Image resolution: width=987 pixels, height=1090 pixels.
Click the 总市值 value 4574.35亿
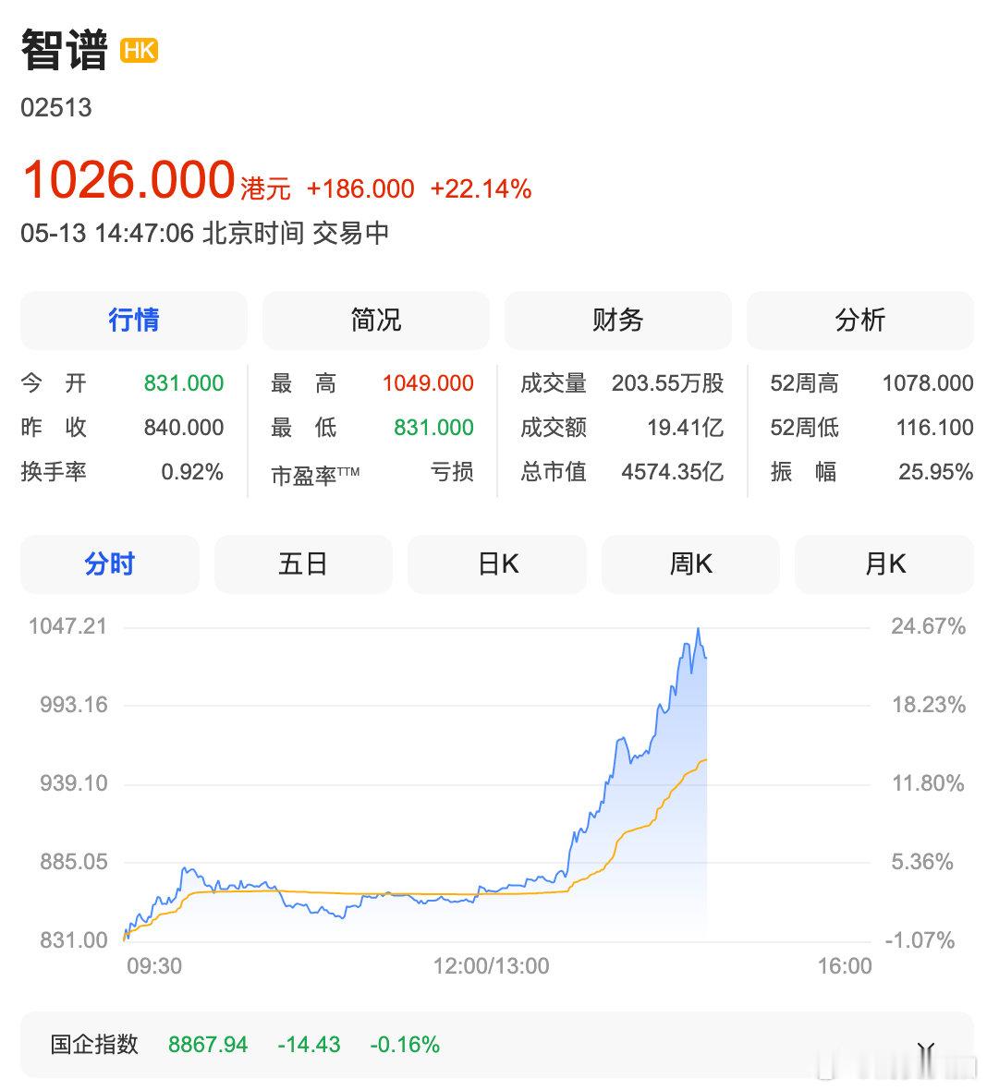tap(673, 472)
